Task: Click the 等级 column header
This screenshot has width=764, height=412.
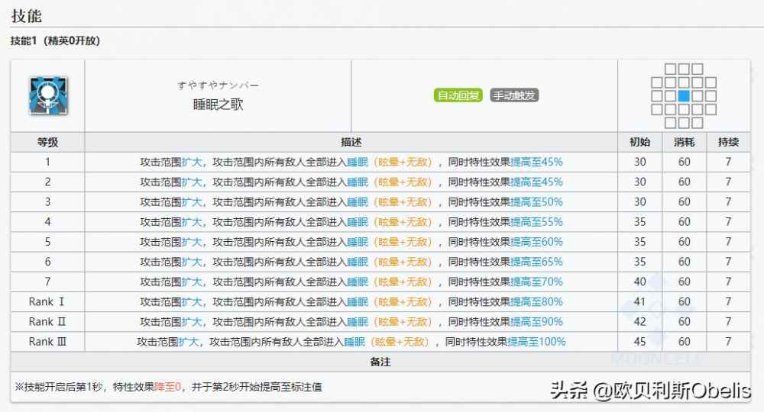Action: click(x=47, y=142)
